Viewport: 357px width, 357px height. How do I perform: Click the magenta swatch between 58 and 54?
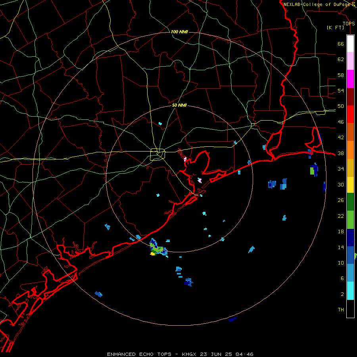[x=350, y=79]
